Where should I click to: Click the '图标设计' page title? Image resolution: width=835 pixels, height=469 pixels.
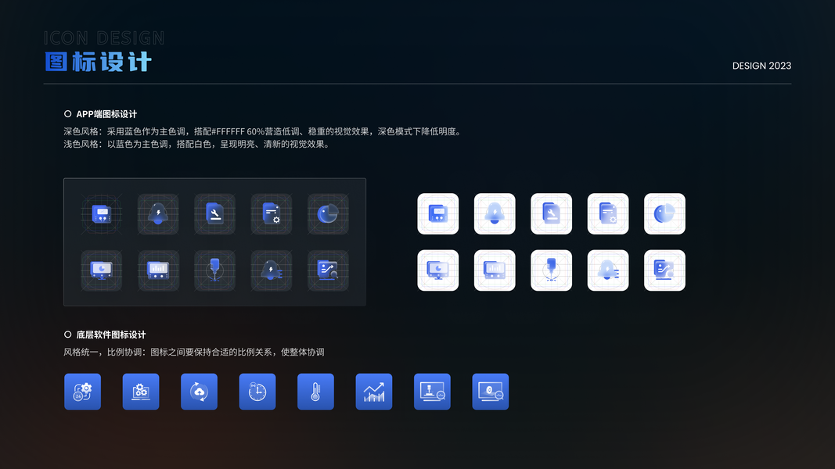click(x=99, y=63)
